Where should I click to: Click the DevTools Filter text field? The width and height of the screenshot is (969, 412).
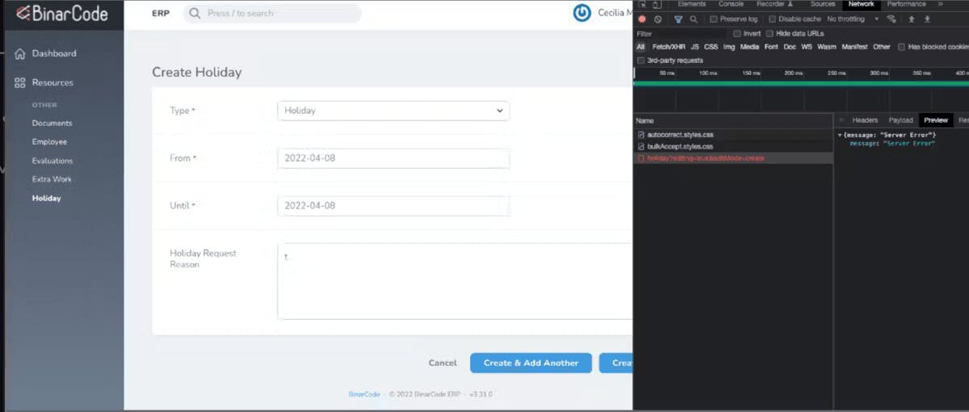682,34
